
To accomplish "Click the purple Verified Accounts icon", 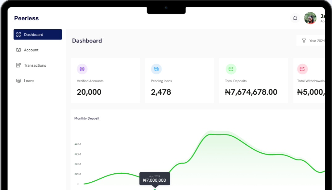I will coord(82,69).
